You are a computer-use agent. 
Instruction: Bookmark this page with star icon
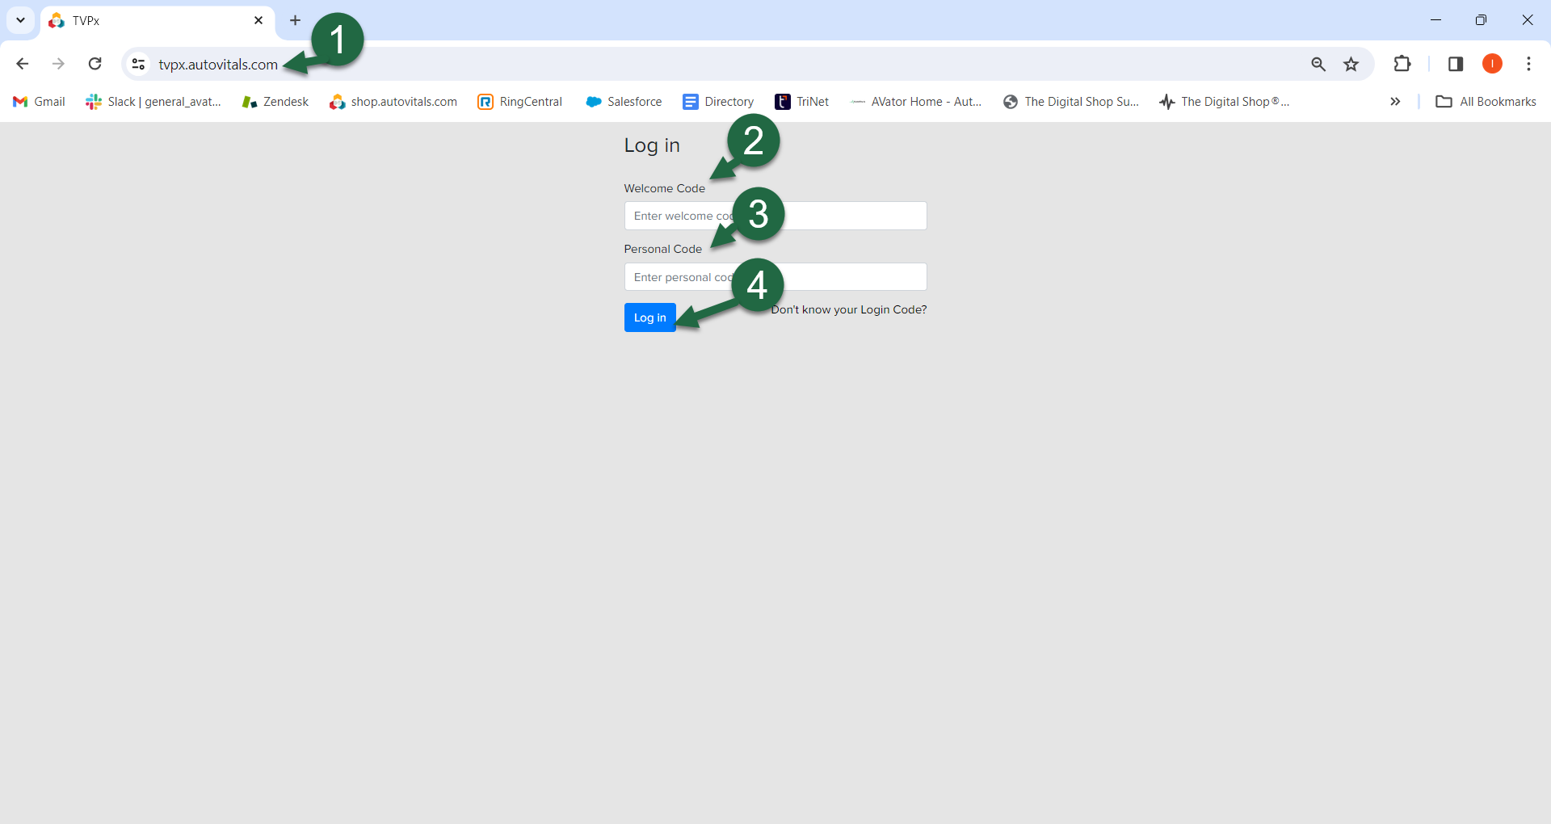tap(1351, 64)
